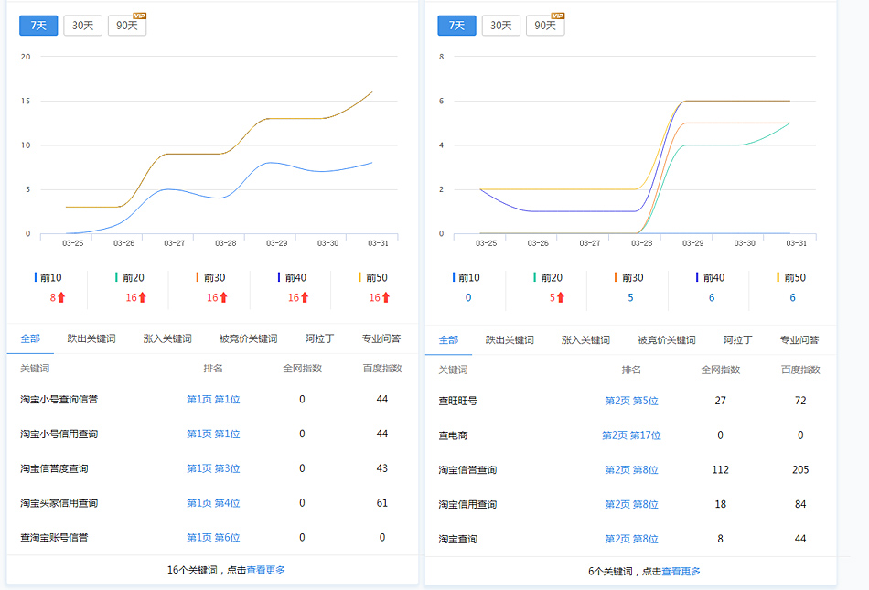Click 查看更多 link under 16个关键词
The image size is (869, 590).
pyautogui.click(x=265, y=570)
